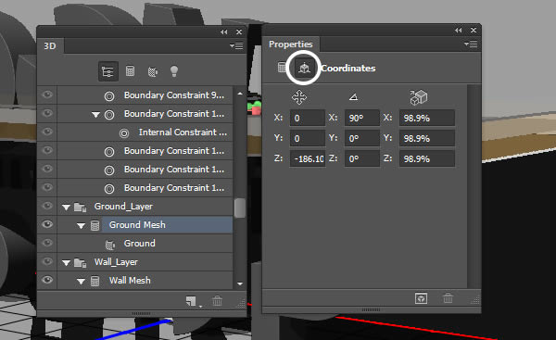Toggle visibility of Ground material
This screenshot has height=340, width=556.
point(47,243)
